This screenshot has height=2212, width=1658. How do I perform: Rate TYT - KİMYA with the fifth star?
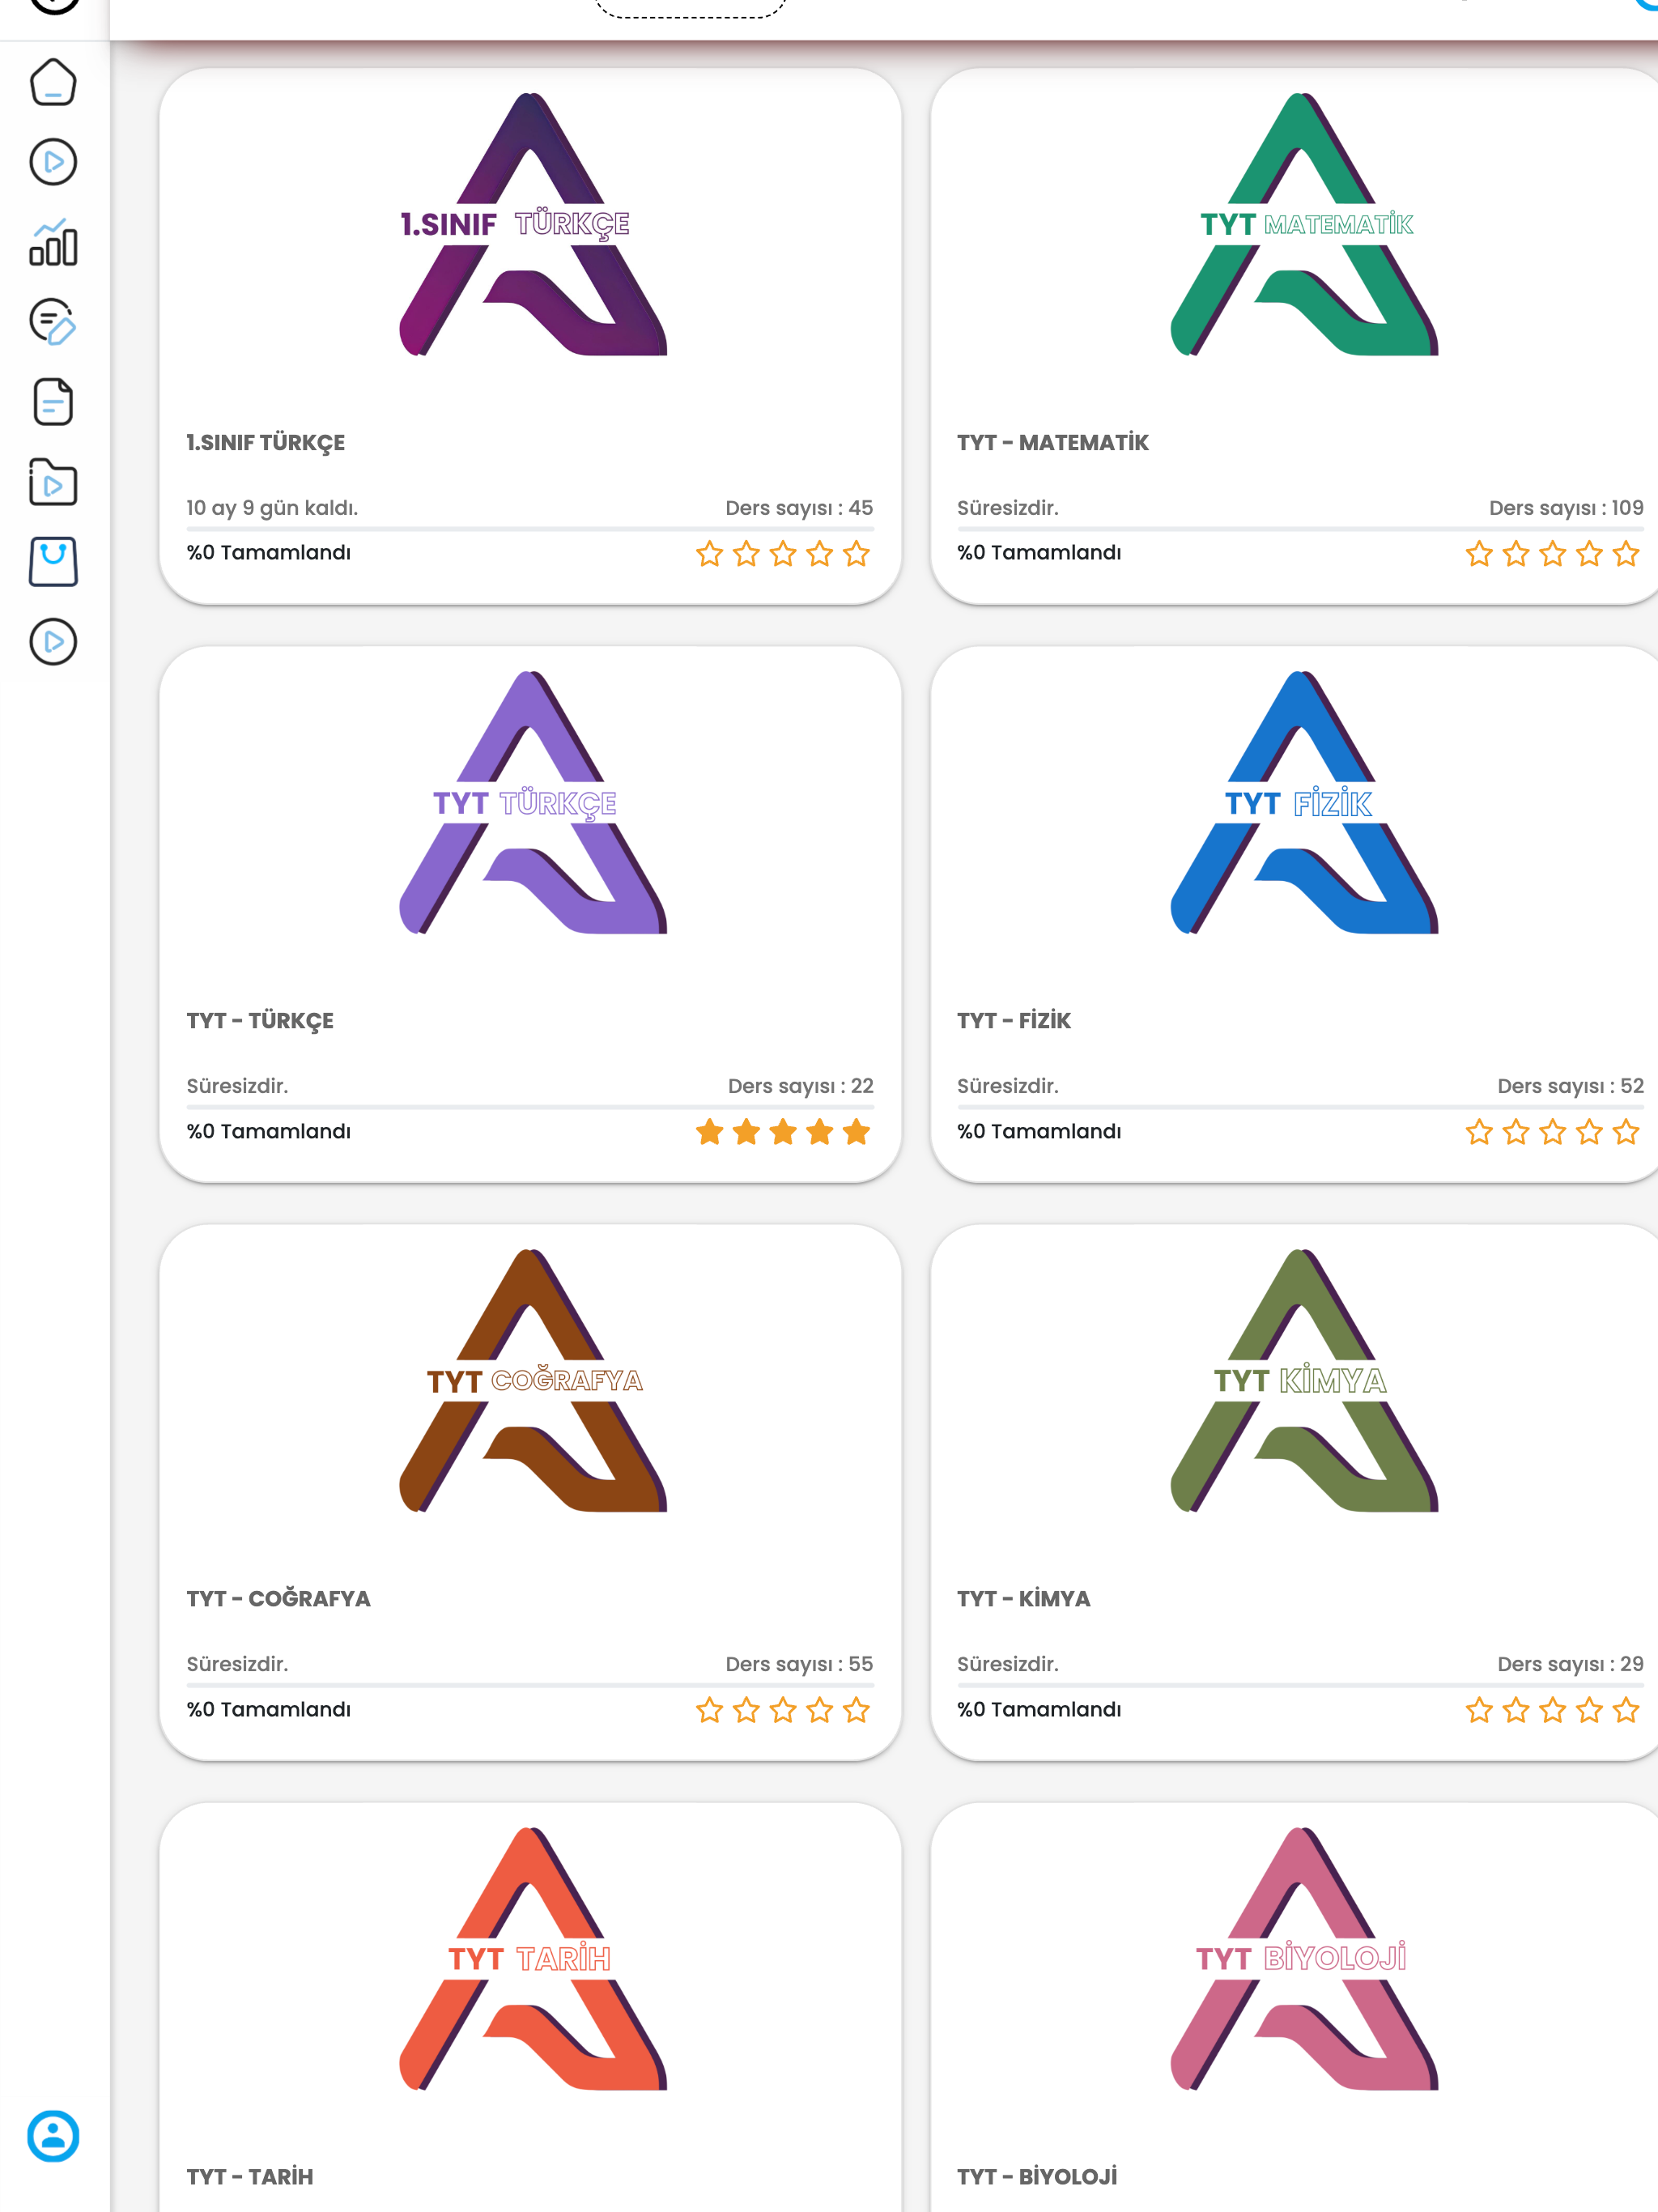(x=1626, y=1710)
